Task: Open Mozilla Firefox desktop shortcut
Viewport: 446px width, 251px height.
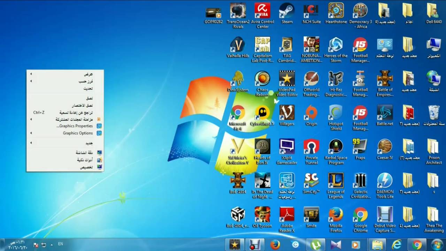Action: tap(336, 220)
